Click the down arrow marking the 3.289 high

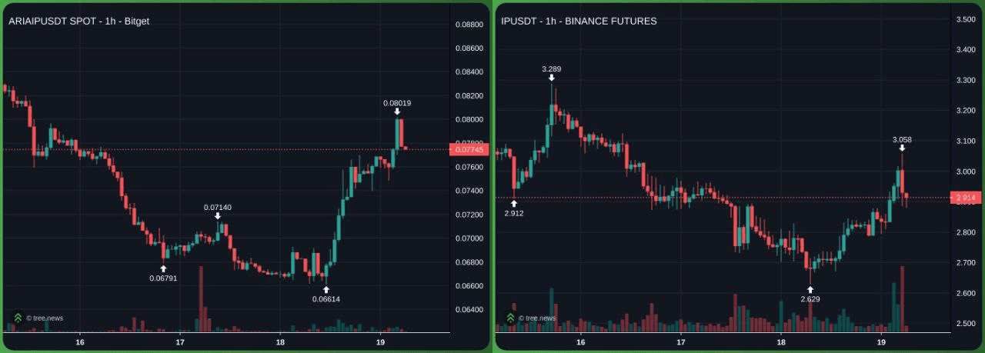(552, 78)
